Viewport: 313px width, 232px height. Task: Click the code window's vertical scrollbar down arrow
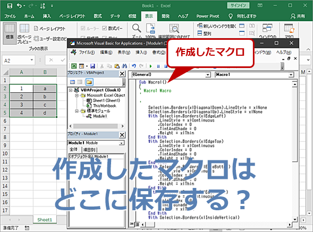pos(295,219)
